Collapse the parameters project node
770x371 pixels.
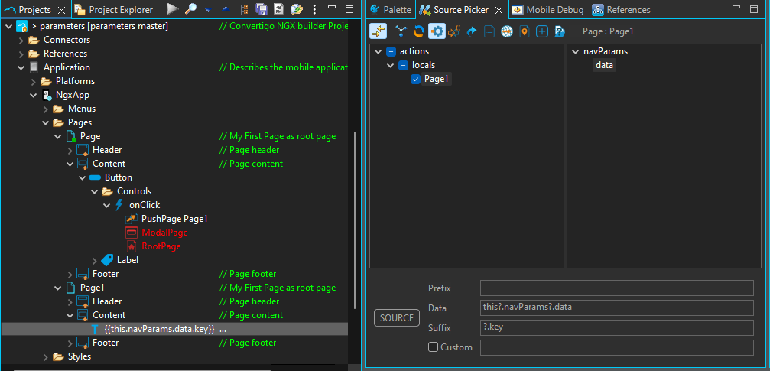(x=9, y=26)
